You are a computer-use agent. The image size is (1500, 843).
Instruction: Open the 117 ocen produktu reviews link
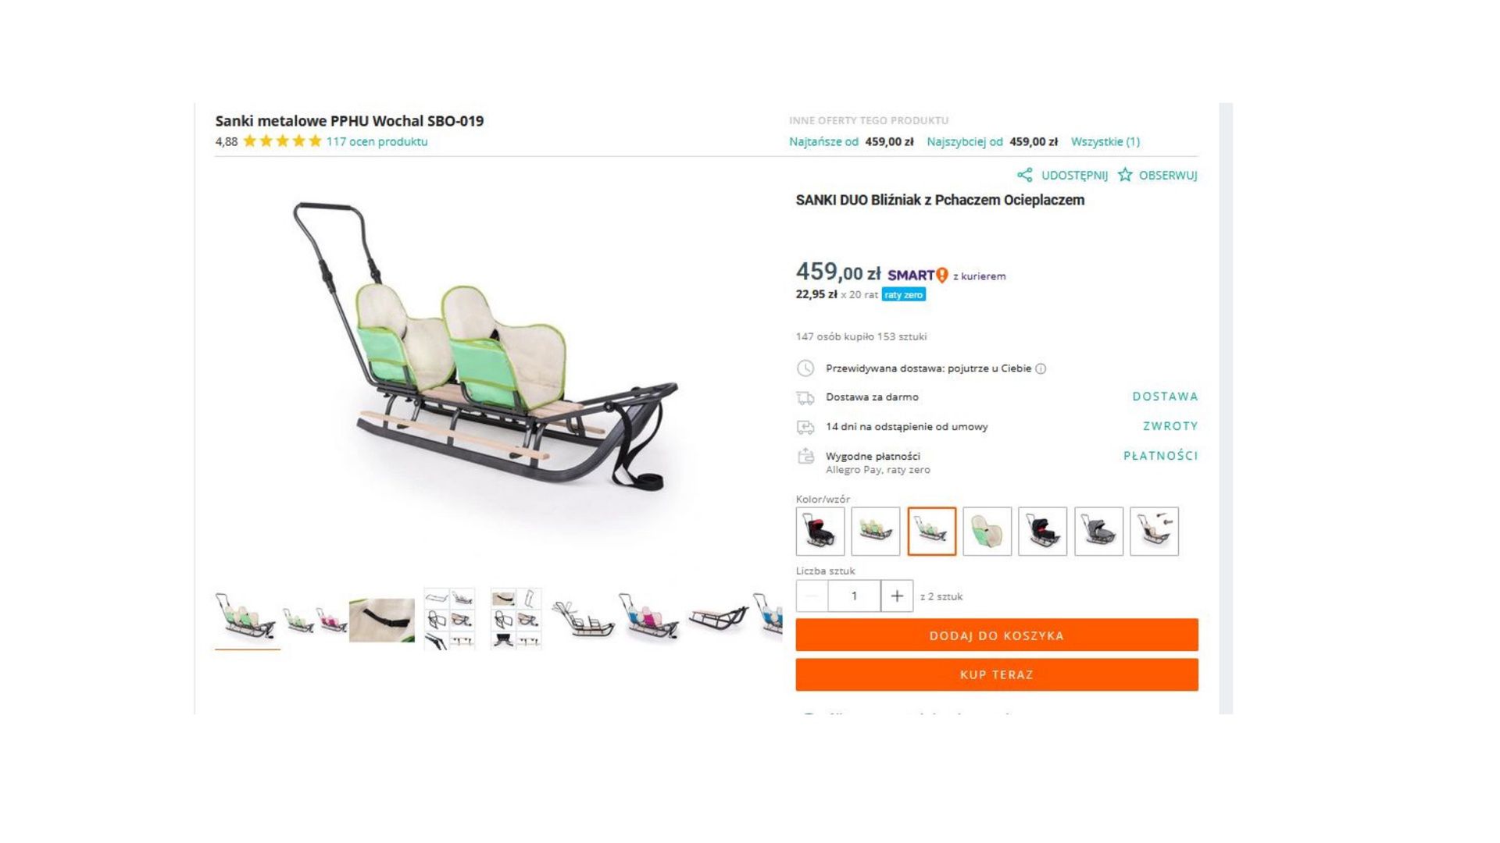click(x=377, y=141)
